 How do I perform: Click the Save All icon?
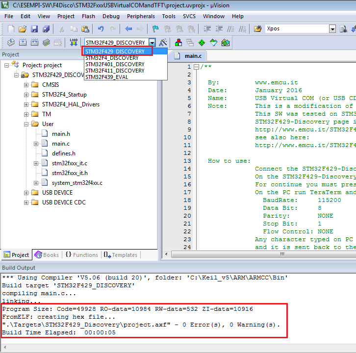[x=46, y=29]
